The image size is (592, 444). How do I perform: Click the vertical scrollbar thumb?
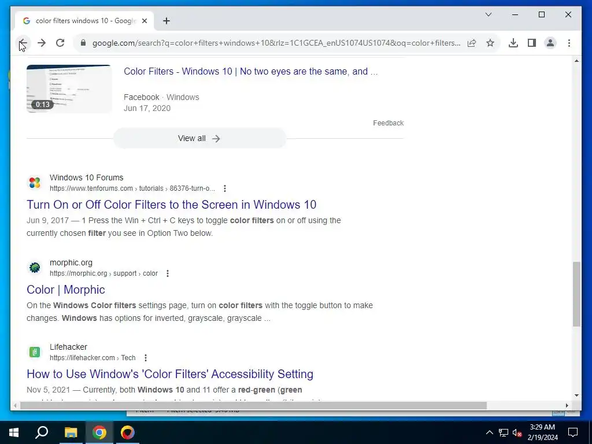tap(576, 294)
